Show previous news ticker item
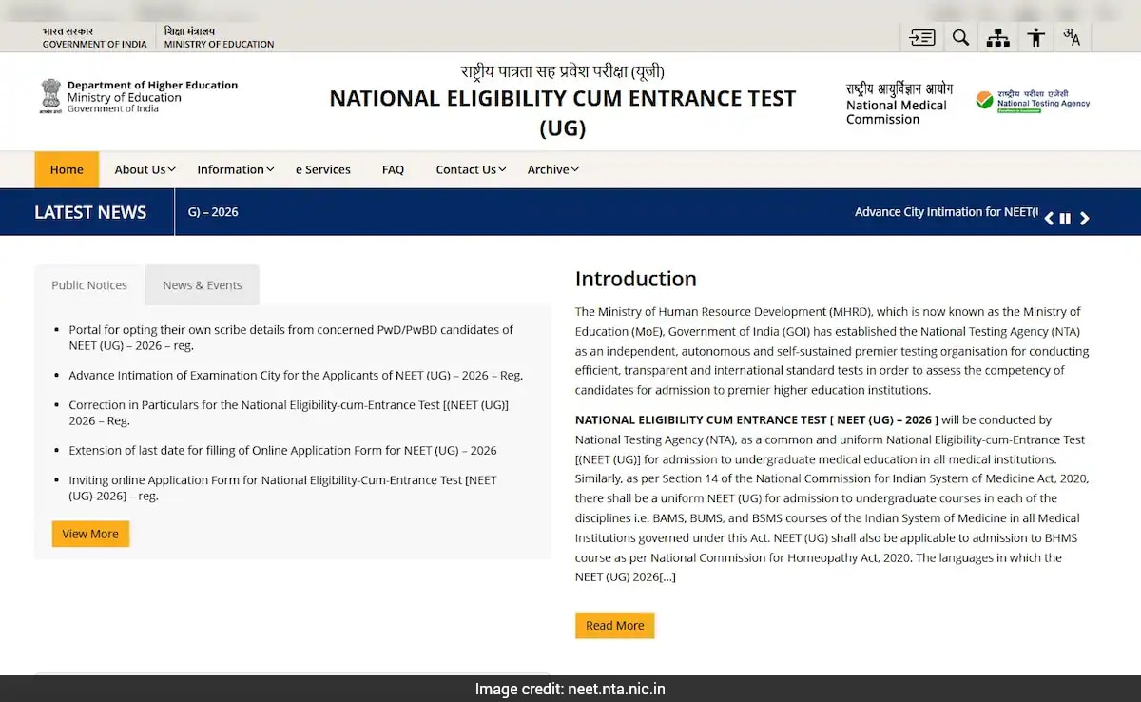The image size is (1141, 702). click(x=1049, y=219)
